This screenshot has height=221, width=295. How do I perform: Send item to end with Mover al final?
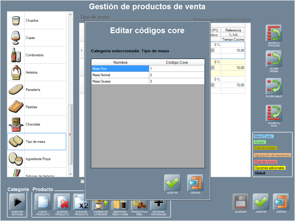[x=273, y=113]
